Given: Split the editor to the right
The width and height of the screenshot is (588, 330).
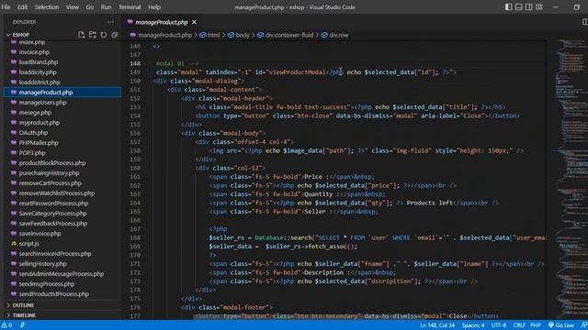Looking at the screenshot, I should pos(584,22).
